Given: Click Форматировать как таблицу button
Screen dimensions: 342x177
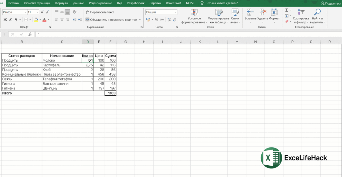Looking at the screenshot, I should (219, 16).
